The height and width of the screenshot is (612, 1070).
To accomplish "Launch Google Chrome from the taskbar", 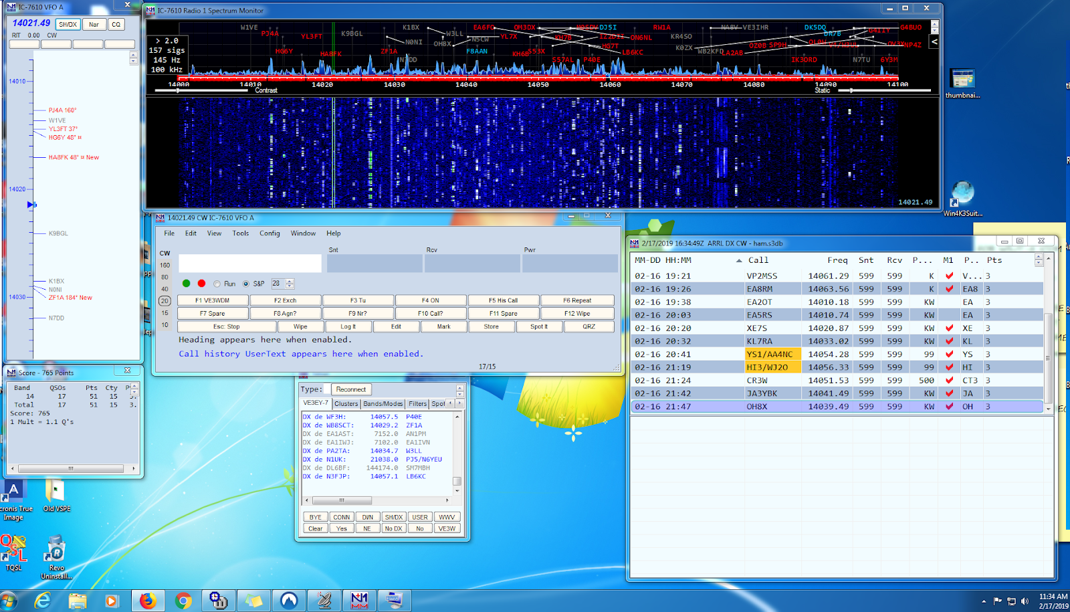I will pos(183,601).
